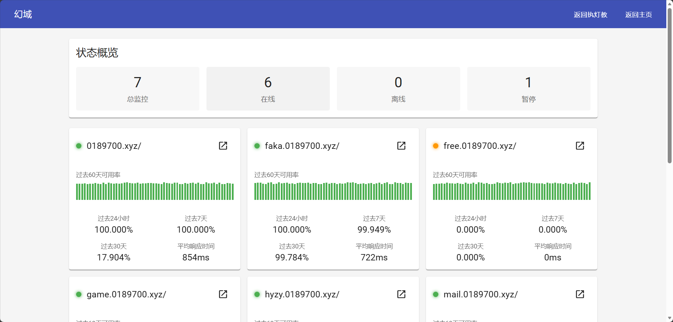Viewport: 673px width, 322px height.
Task: Open external link icon for 0189700.xyz/
Action: [x=223, y=146]
